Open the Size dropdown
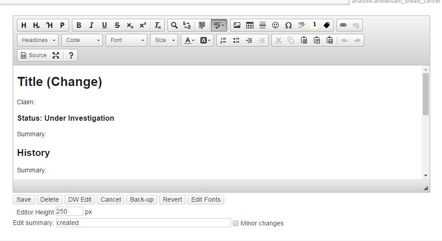The height and width of the screenshot is (241, 442). (x=165, y=40)
